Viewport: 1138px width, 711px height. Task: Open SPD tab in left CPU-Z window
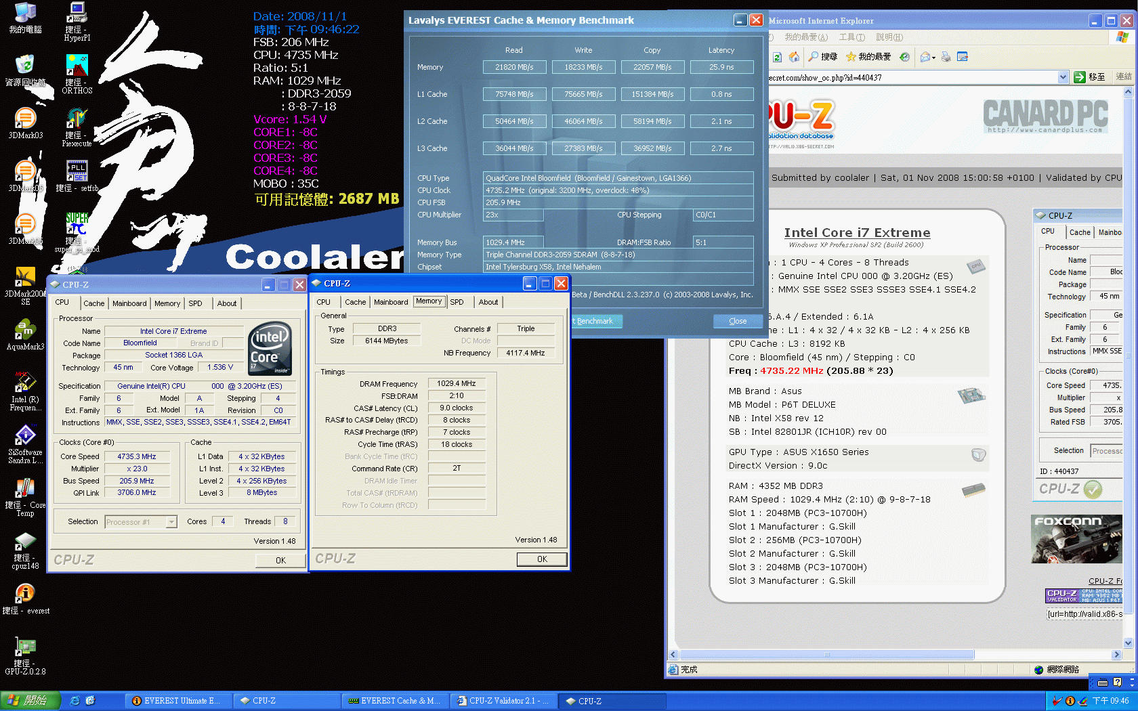(195, 303)
